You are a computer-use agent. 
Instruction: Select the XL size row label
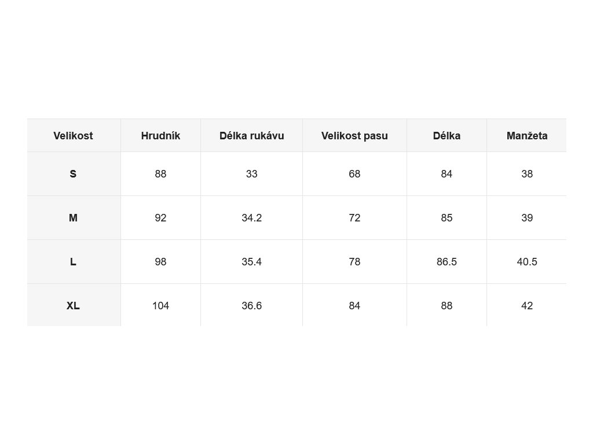click(x=73, y=306)
